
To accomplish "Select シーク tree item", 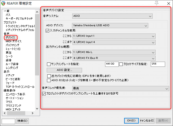I will [9, 57].
